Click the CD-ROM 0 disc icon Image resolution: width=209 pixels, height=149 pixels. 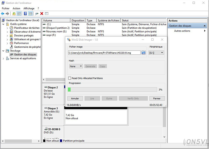[x=46, y=129]
